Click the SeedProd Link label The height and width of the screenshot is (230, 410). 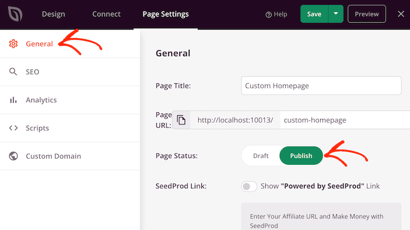(181, 186)
